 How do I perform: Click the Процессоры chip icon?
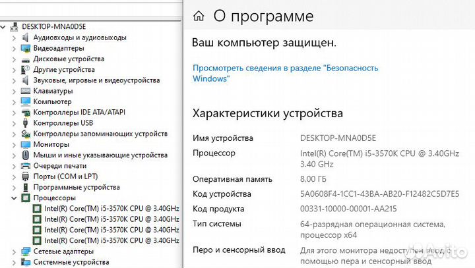click(26, 198)
